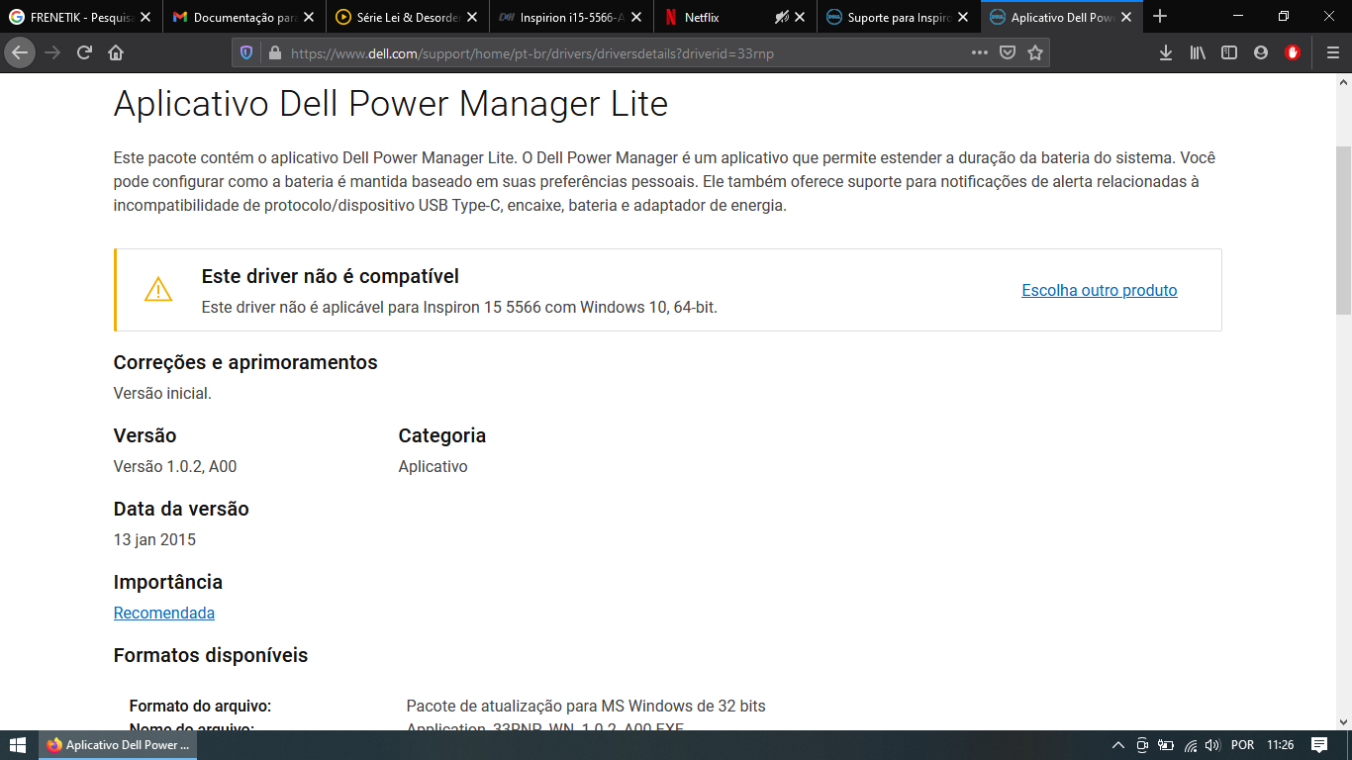Screen dimensions: 1352x760
Task: Click the yellow warning triangle icon
Action: tap(158, 290)
